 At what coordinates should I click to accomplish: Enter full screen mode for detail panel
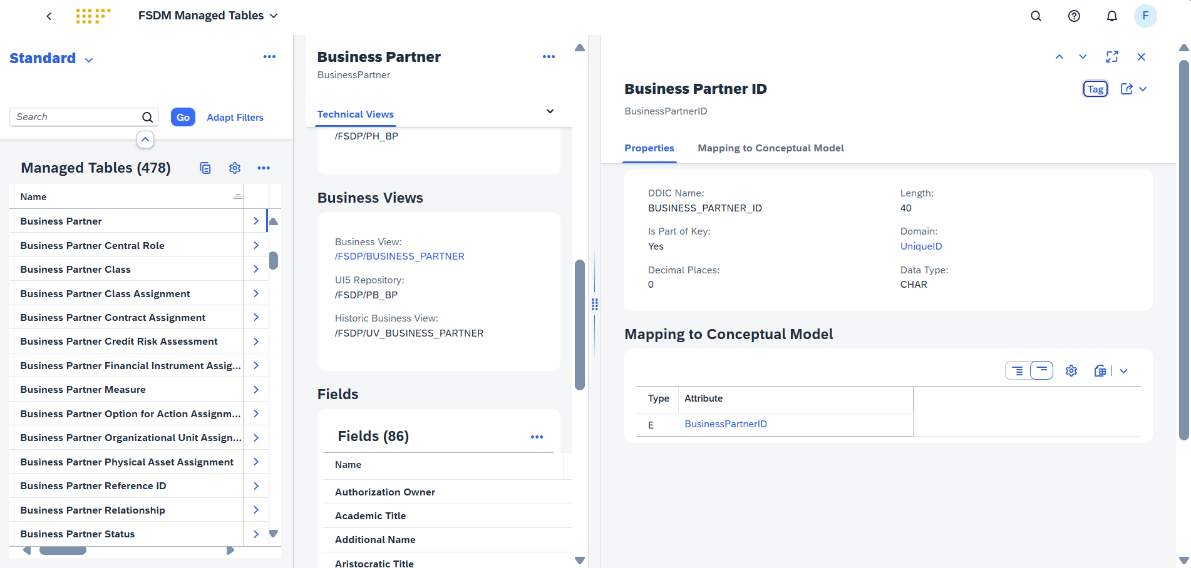click(x=1111, y=57)
